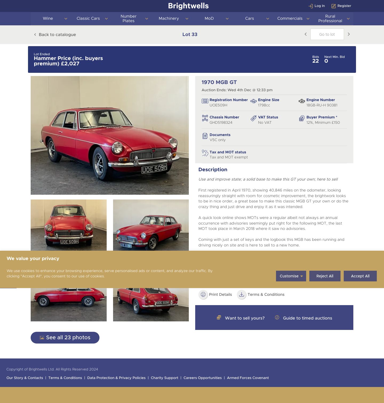Expand the Rural Professional menu chevron
384x403 pixels.
tap(348, 19)
